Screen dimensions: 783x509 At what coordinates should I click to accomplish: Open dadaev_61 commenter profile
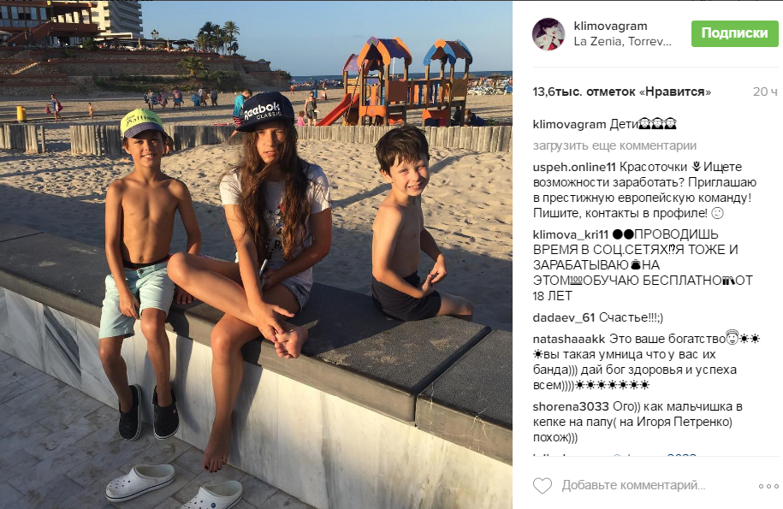click(x=564, y=318)
